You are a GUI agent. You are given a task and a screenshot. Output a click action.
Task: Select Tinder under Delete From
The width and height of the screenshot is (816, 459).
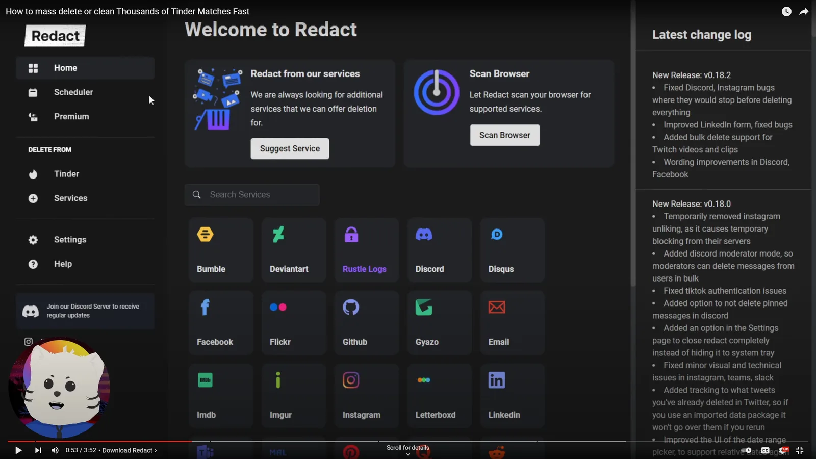tap(85, 174)
